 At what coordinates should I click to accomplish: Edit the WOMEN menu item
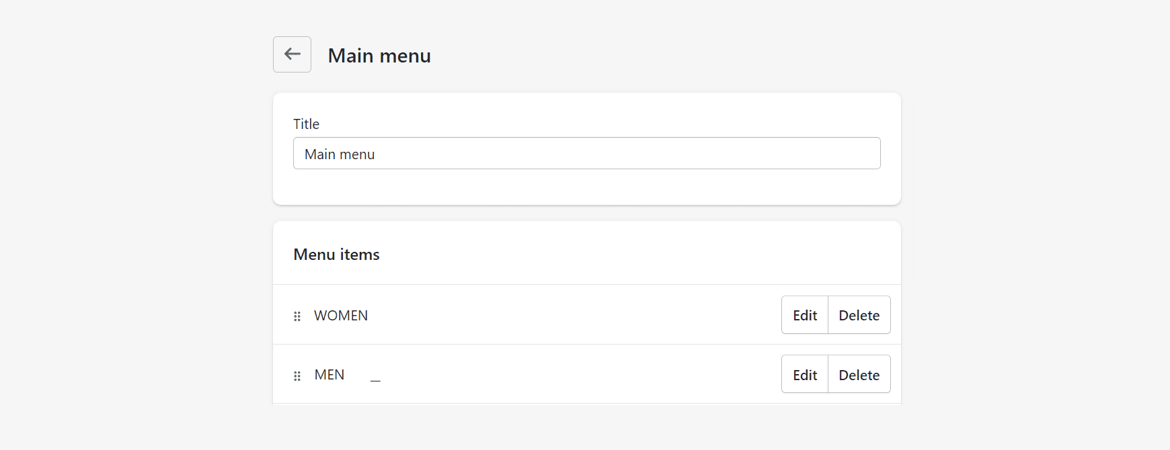click(x=805, y=315)
